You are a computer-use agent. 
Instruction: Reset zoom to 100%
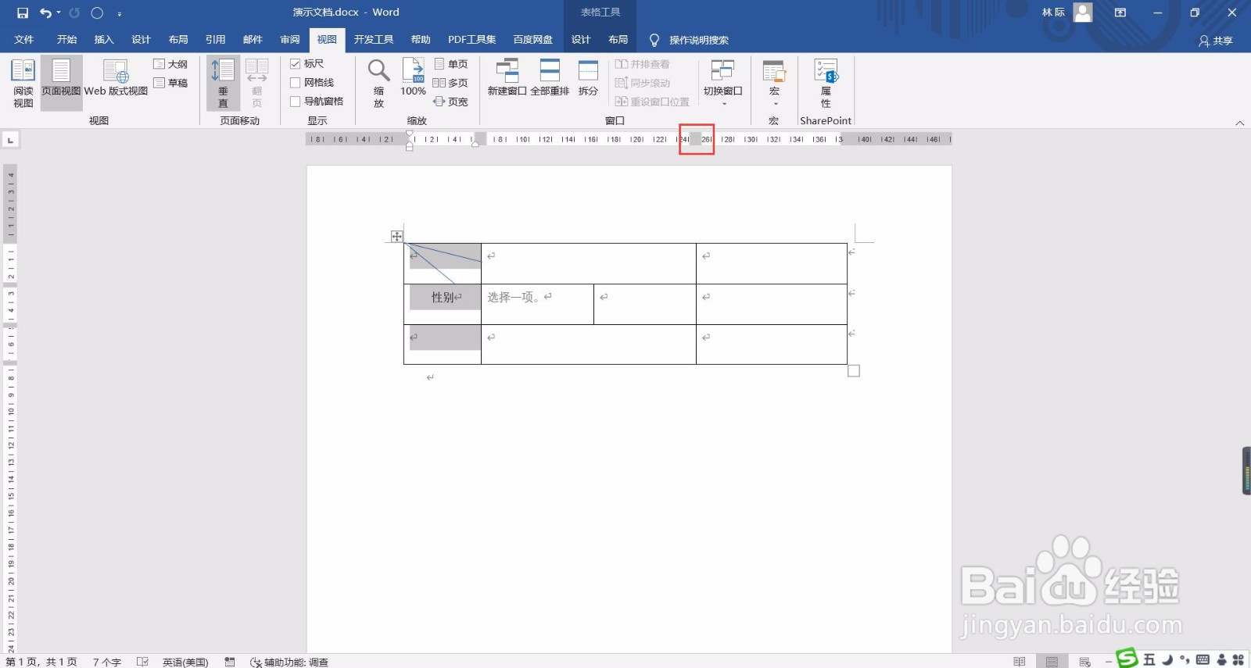point(413,77)
